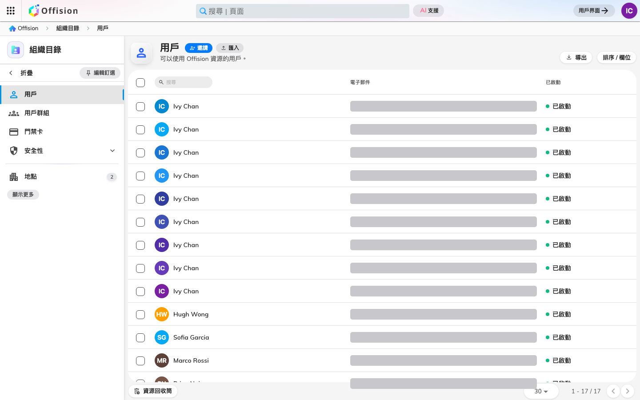Viewport: 640px width, 400px height.
Task: Click the home icon in breadcrumb
Action: [x=12, y=28]
